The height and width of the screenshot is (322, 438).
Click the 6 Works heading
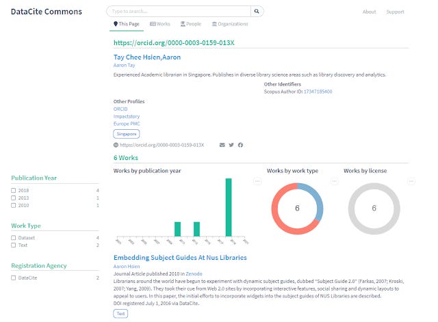(x=126, y=158)
